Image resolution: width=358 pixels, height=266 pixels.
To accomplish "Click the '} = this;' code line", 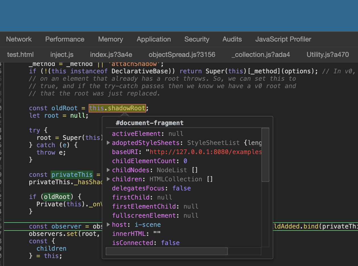I will pyautogui.click(x=45, y=256).
